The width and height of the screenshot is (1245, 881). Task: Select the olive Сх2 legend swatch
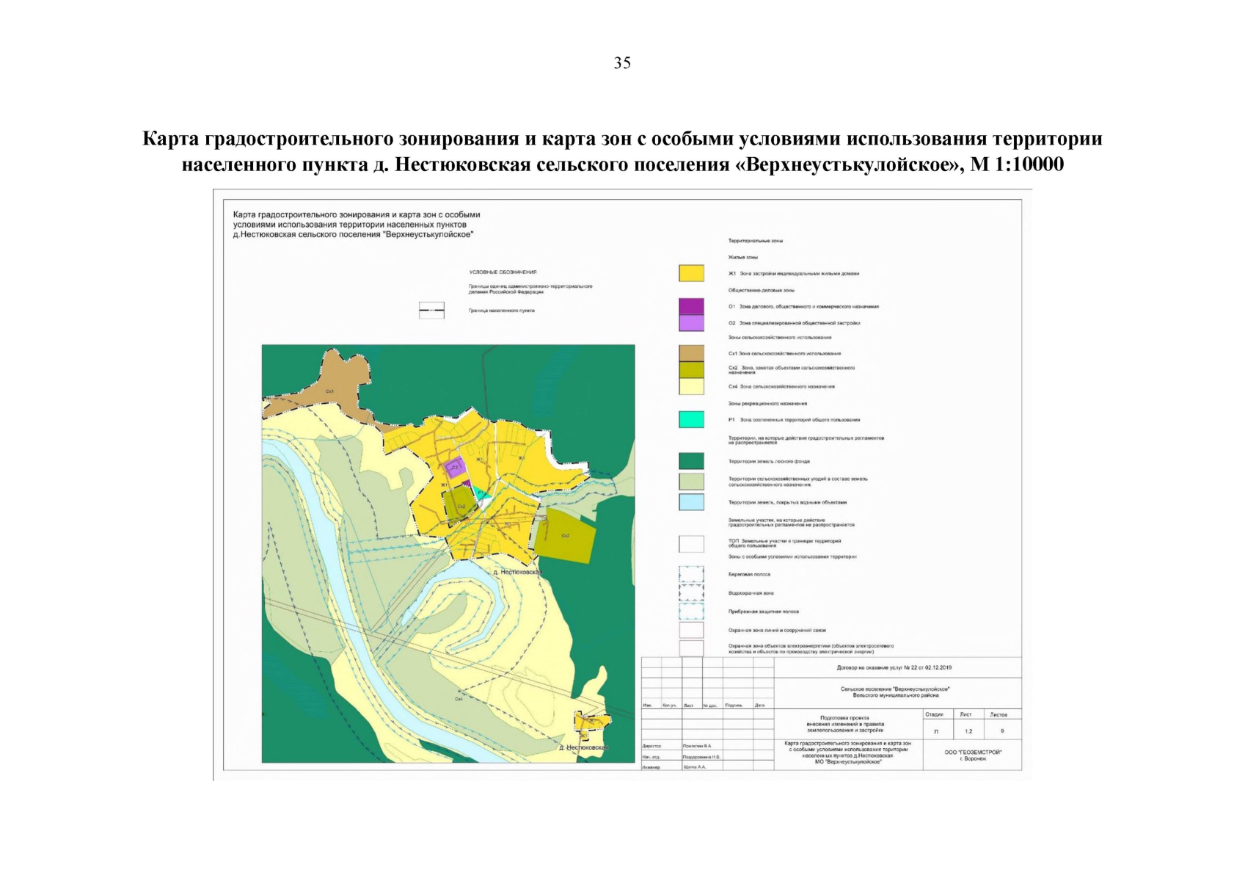click(691, 369)
